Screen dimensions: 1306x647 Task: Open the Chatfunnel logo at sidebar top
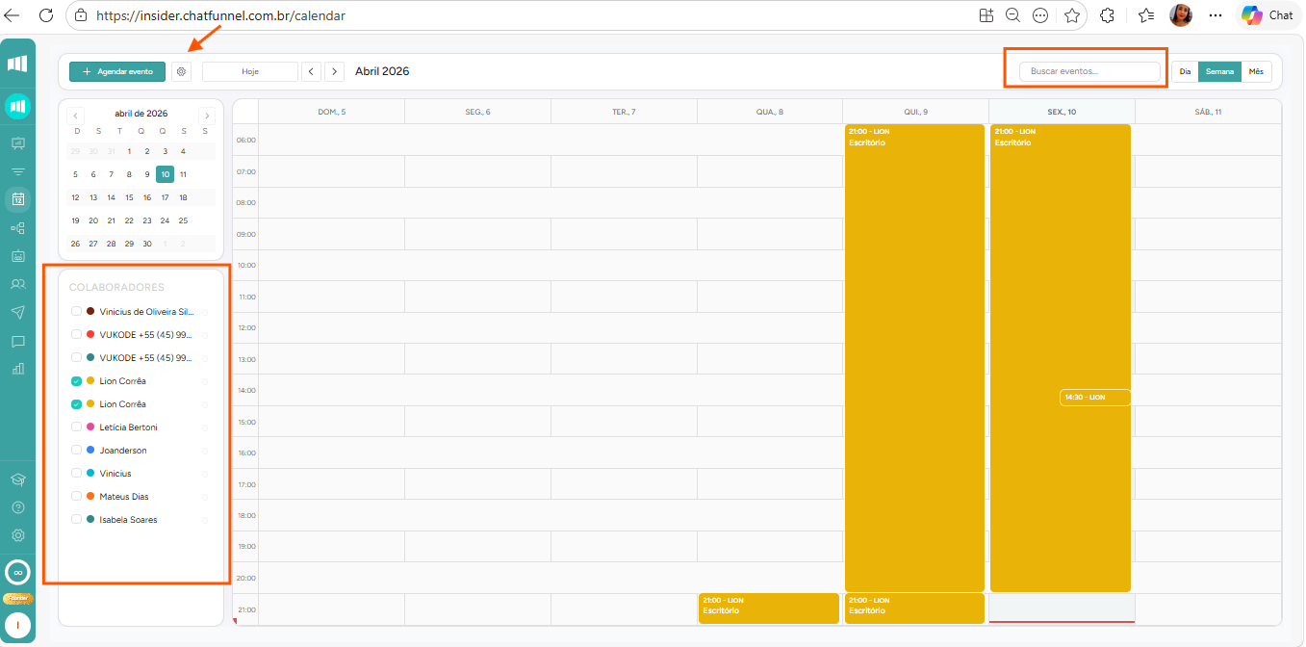click(17, 64)
